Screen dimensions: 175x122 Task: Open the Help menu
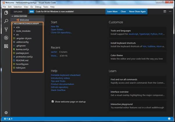[52, 7]
